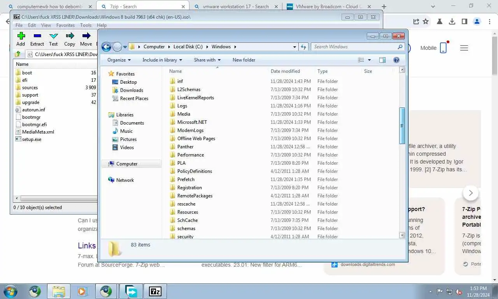
Task: Select Network in navigation pane
Action: [x=125, y=180]
